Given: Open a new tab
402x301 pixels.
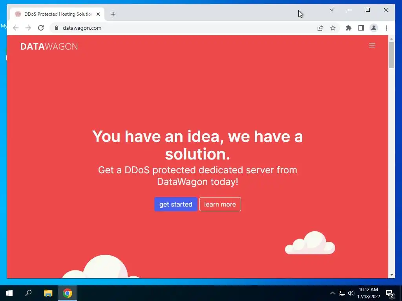Looking at the screenshot, I should point(113,14).
